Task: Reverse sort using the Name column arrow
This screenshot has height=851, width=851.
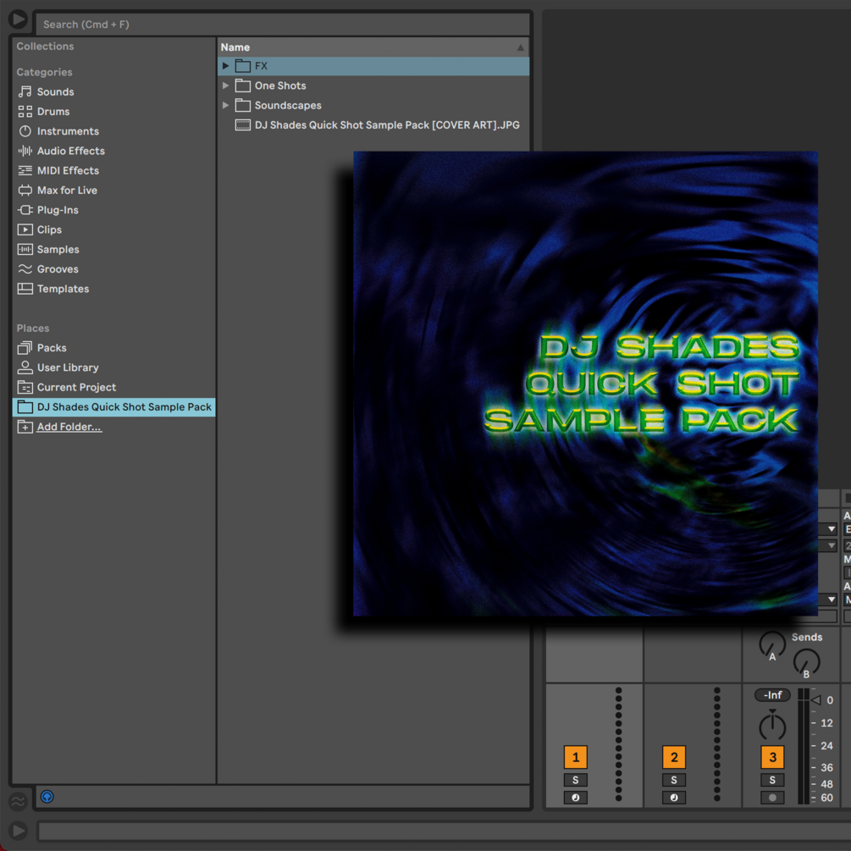Action: (x=521, y=47)
